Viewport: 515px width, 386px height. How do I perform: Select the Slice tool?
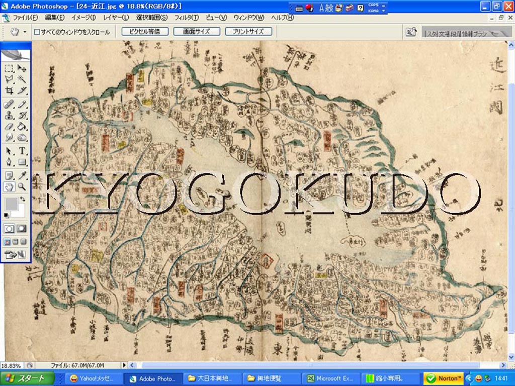22,90
